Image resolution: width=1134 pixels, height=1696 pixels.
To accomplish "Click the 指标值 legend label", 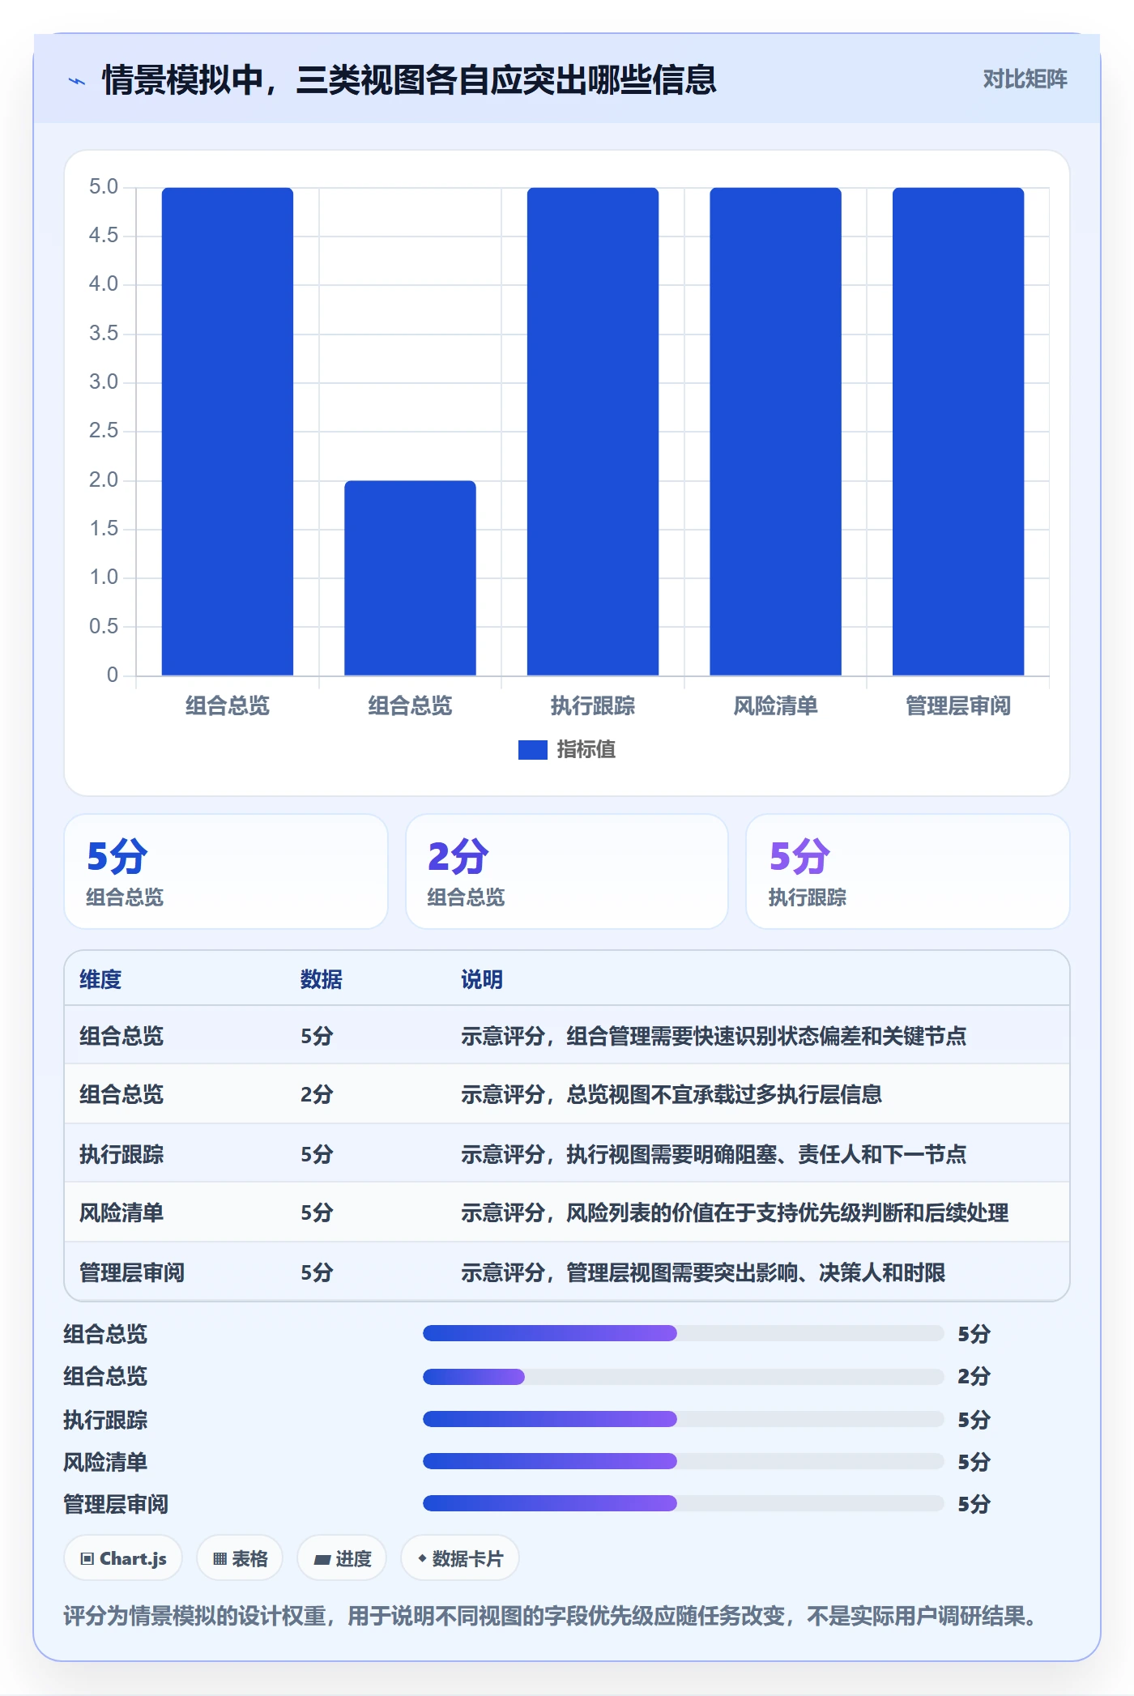I will [586, 750].
